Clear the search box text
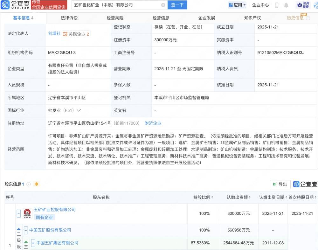The width and height of the screenshot is (318, 250). (163, 5)
